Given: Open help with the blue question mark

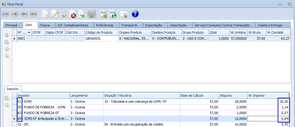Looking at the screenshot, I should (x=135, y=14).
